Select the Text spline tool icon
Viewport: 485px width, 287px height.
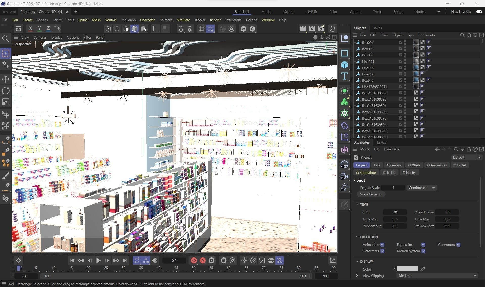point(344,76)
